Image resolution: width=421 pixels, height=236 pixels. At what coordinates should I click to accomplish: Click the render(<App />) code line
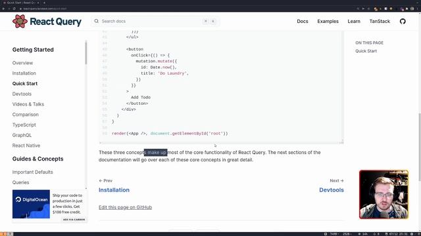coord(170,134)
